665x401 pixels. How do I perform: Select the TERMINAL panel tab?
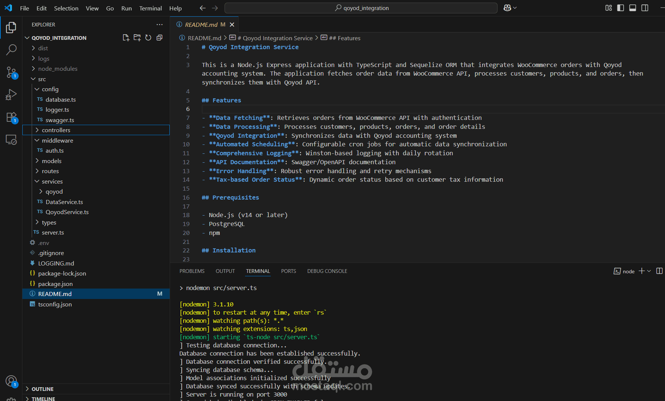(x=258, y=271)
